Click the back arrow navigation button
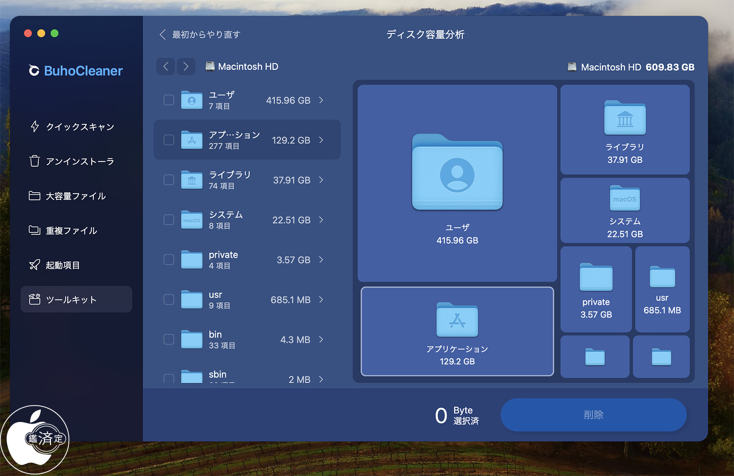Screen dimensions: 734x476 (166, 67)
